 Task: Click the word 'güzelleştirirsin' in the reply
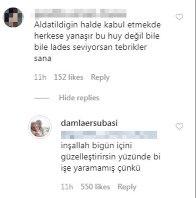click(89, 157)
